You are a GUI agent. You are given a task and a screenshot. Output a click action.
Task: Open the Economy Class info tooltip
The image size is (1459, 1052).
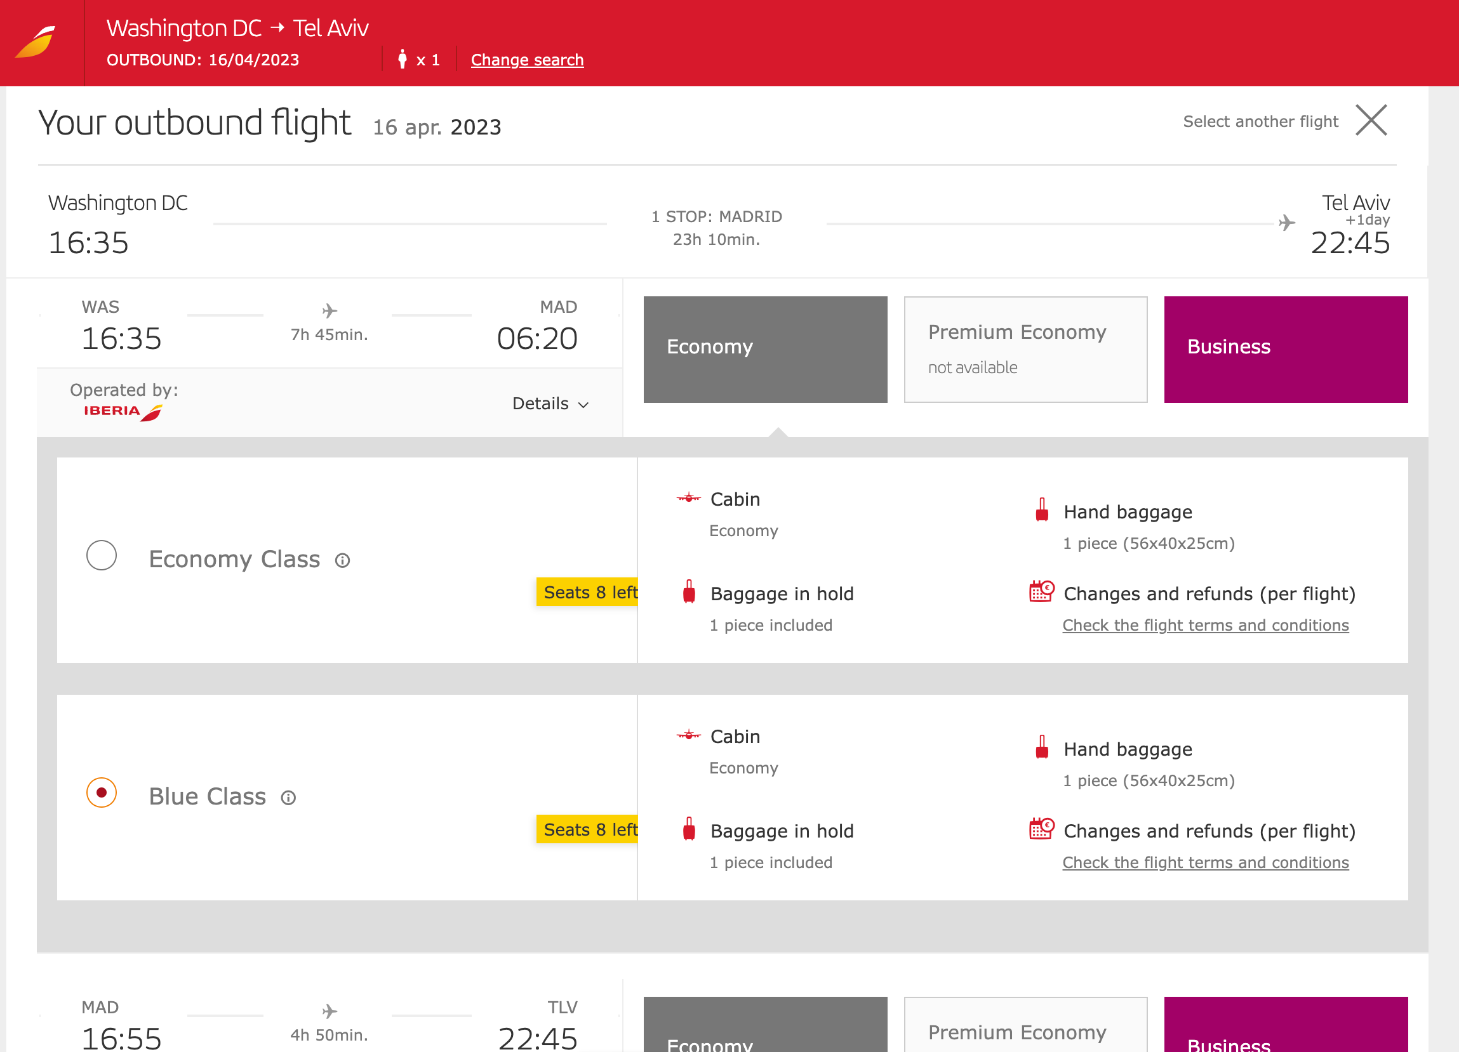coord(344,560)
